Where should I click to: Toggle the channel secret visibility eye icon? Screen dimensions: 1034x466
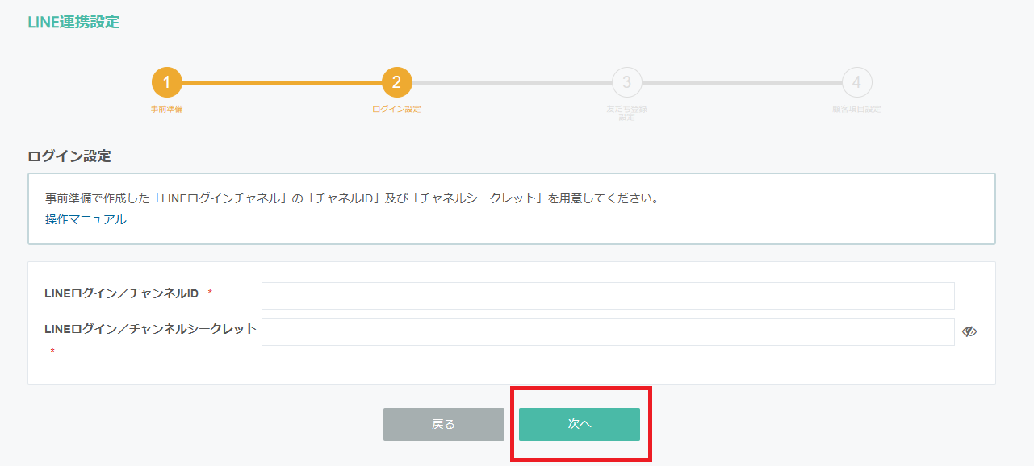point(969,331)
